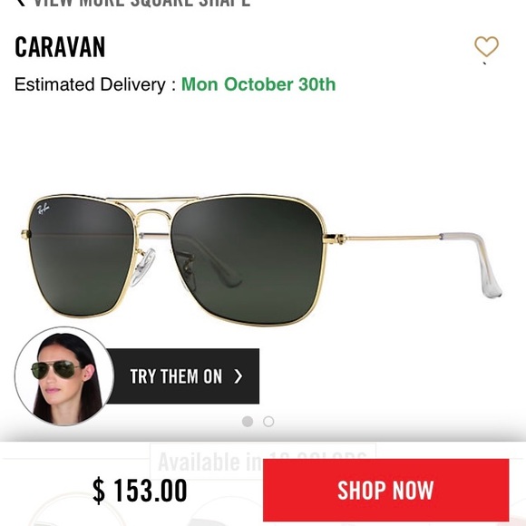Click the Shop Now button
Image resolution: width=526 pixels, height=526 pixels.
tap(385, 490)
